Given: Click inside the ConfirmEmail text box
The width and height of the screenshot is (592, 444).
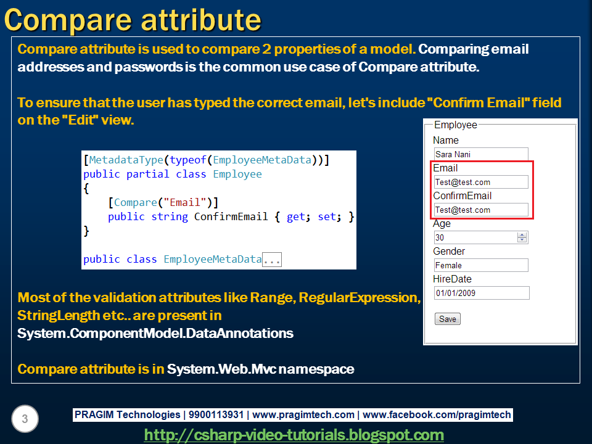Looking at the screenshot, I should coord(480,210).
